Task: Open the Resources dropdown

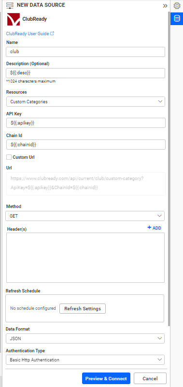Action: pos(85,102)
